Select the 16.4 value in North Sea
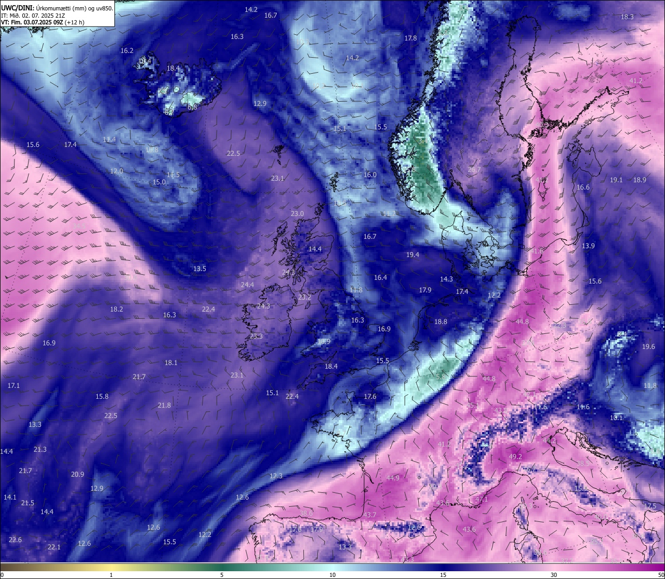 tap(380, 278)
